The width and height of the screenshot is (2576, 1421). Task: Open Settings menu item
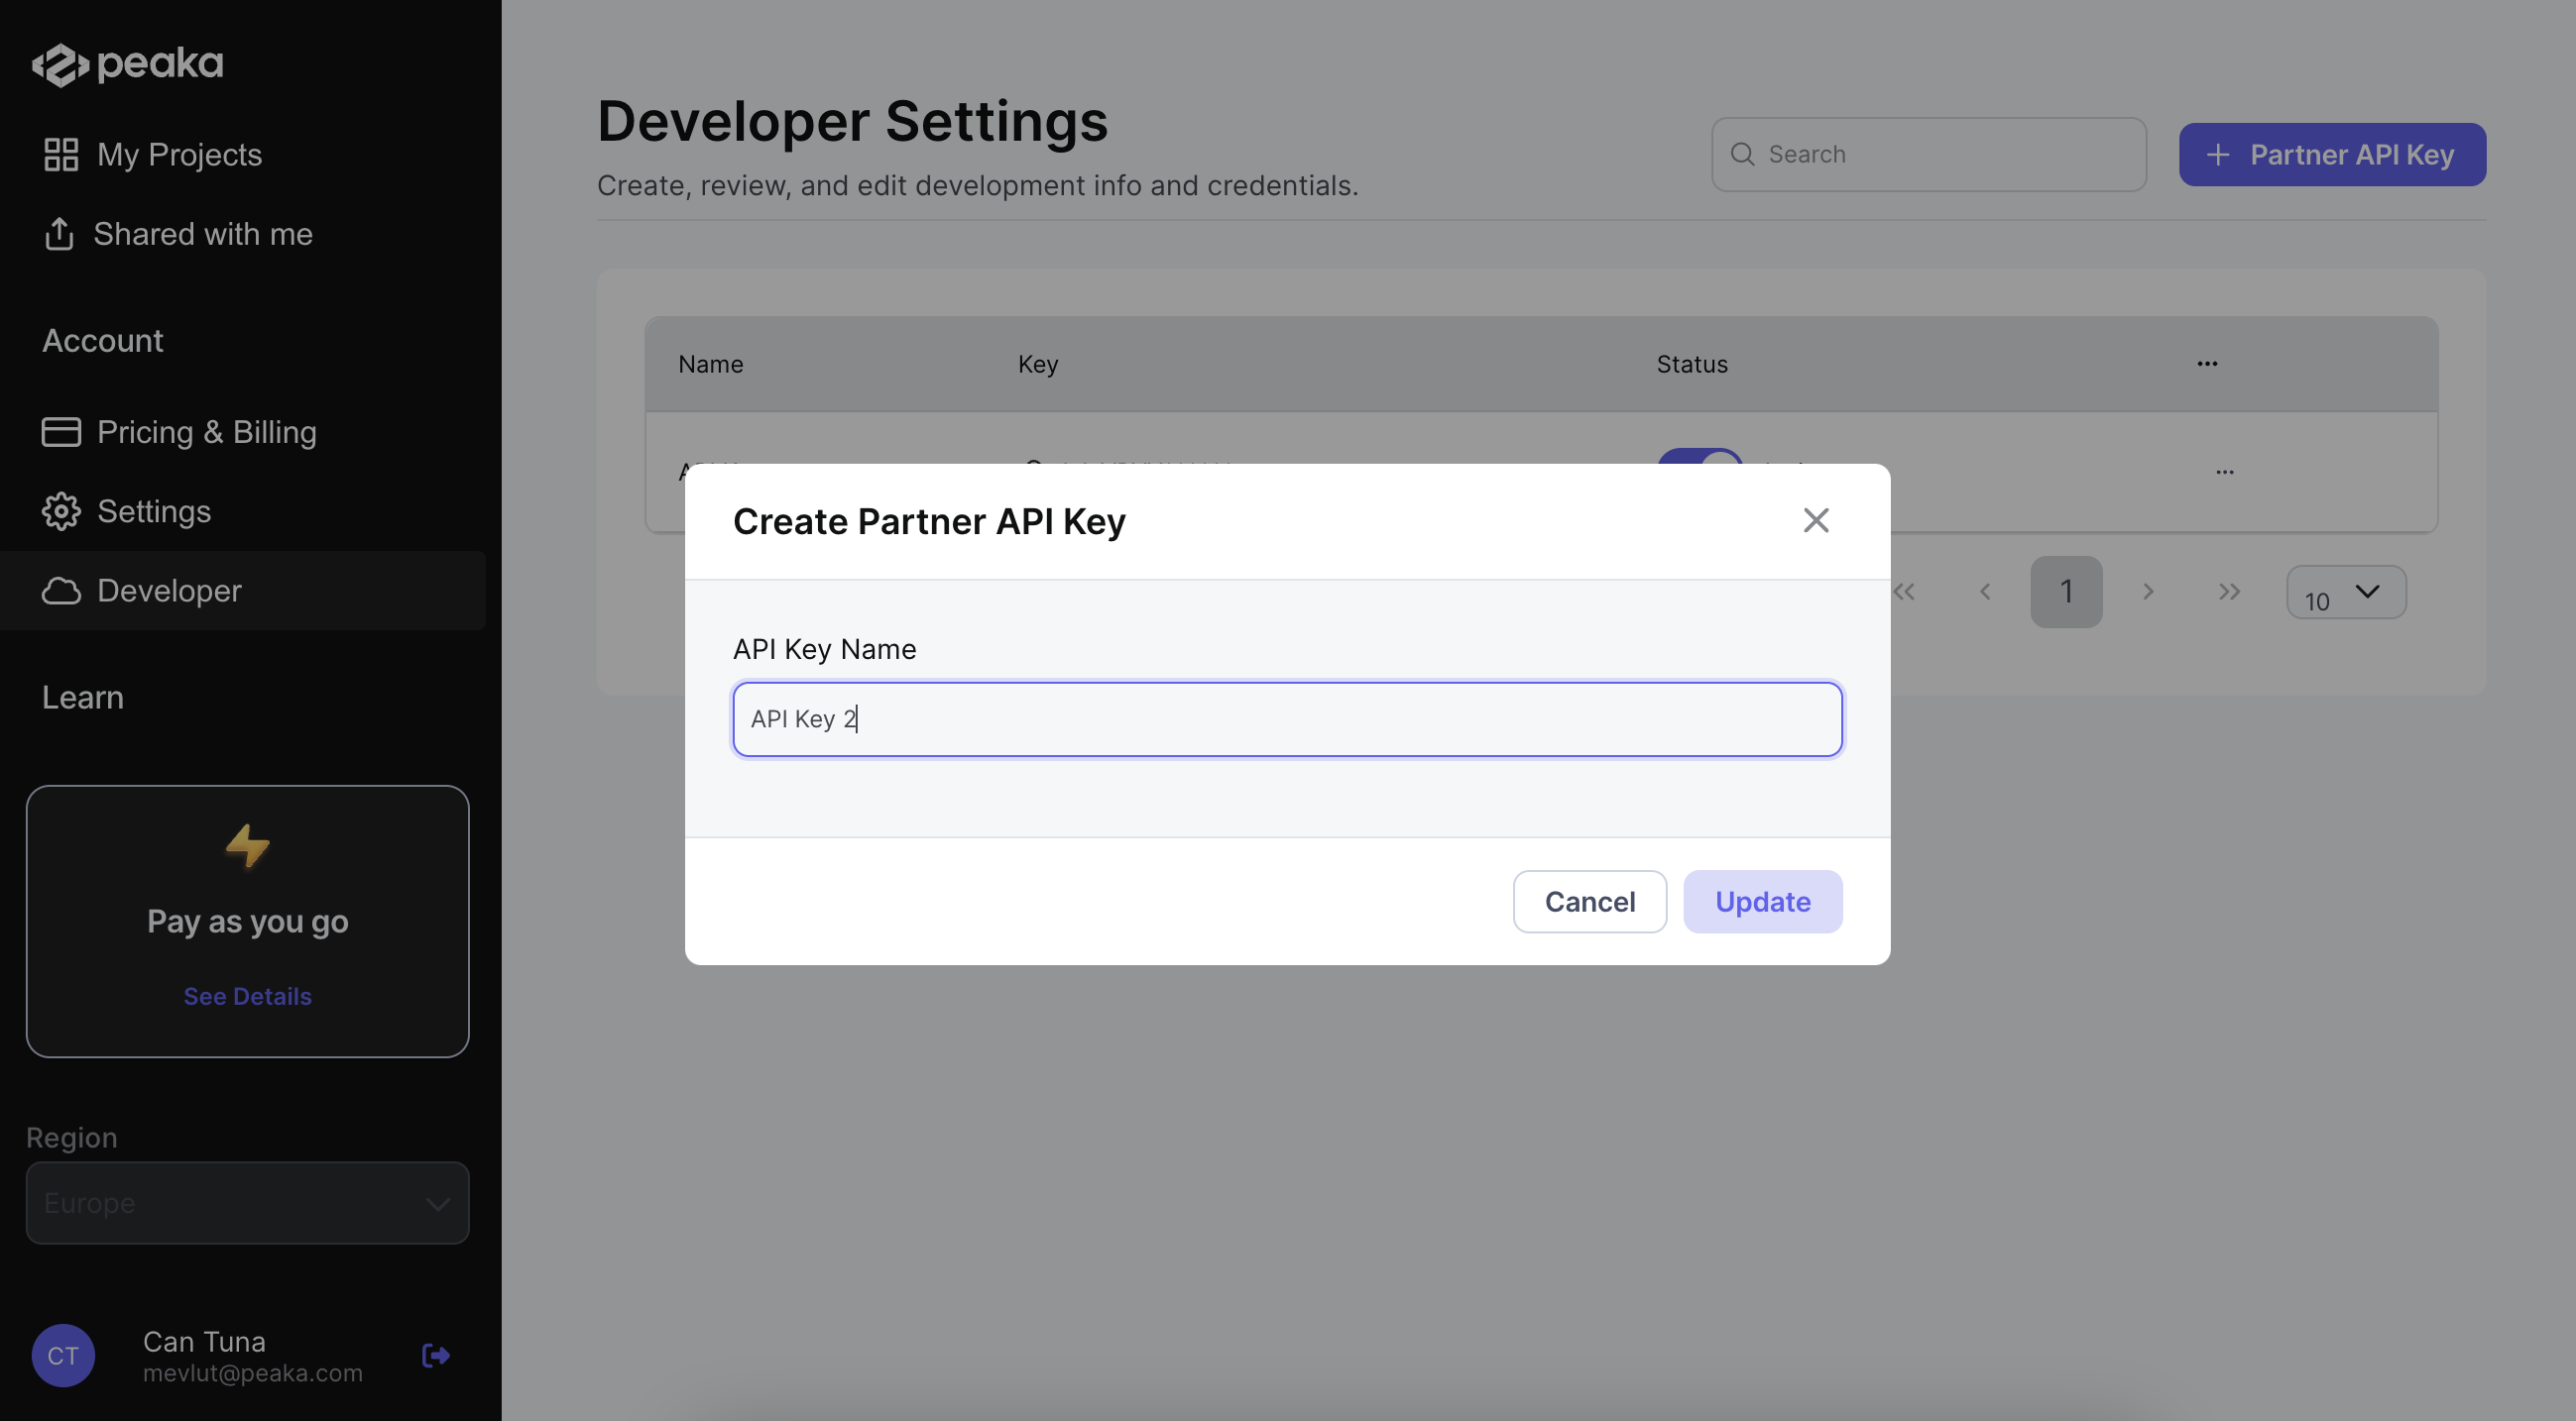tap(154, 511)
